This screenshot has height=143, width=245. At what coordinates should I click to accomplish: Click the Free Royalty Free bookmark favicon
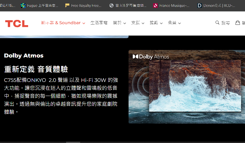[x=67, y=6]
